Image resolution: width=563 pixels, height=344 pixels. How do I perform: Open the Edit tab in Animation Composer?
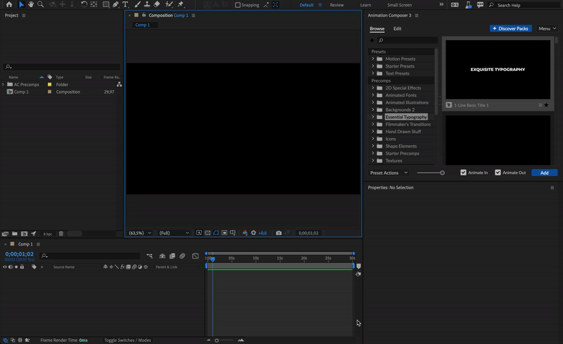pos(397,28)
